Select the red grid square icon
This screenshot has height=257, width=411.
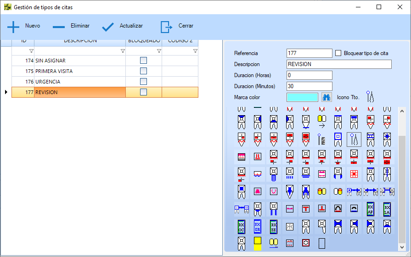pyautogui.click(x=354, y=174)
